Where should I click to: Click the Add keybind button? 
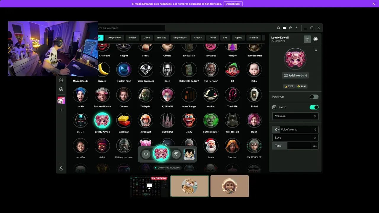(295, 75)
